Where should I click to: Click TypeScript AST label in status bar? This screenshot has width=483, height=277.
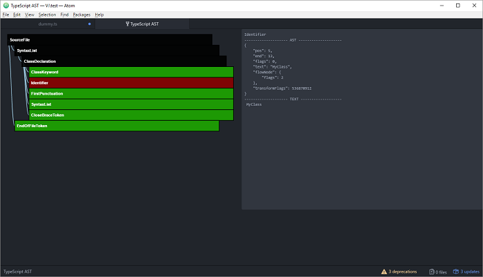click(x=17, y=271)
